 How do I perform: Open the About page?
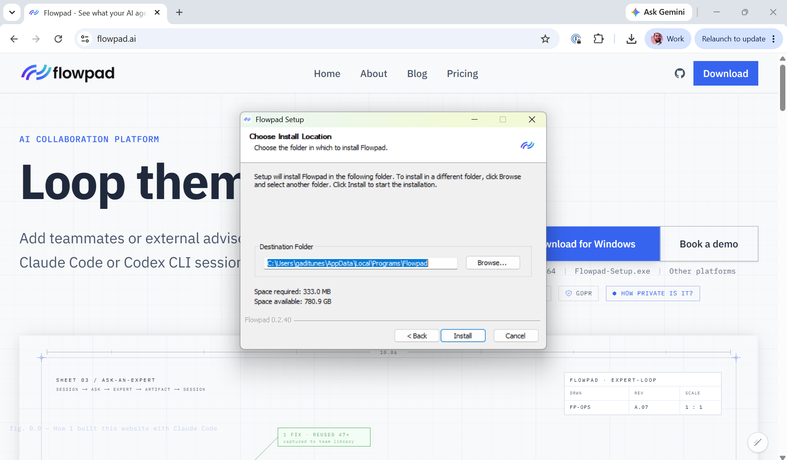pyautogui.click(x=374, y=74)
